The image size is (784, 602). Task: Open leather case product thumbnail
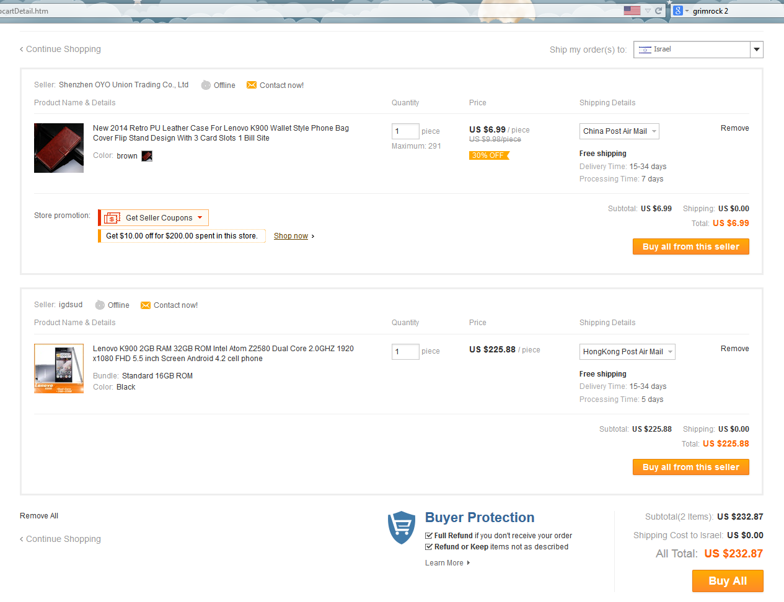(x=59, y=148)
